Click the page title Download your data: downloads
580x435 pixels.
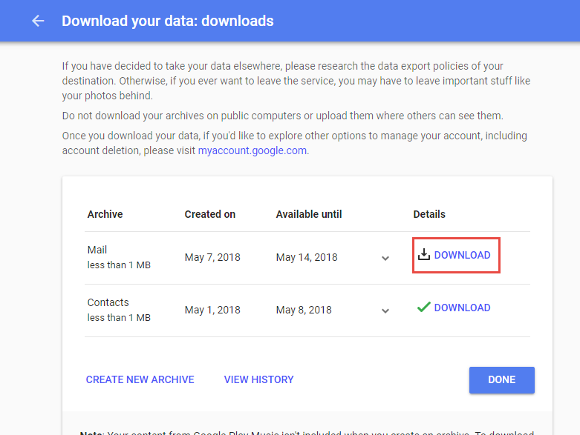(168, 21)
